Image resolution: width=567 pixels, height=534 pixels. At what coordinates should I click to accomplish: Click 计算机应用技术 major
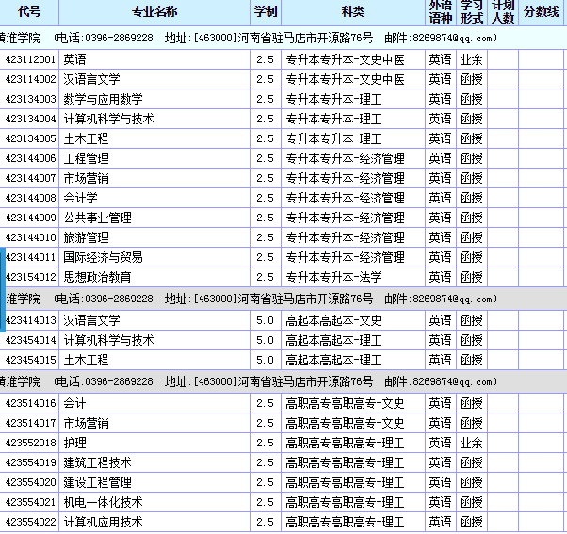[x=103, y=522]
